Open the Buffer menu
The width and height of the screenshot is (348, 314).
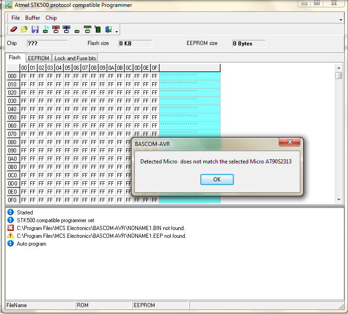pyautogui.click(x=33, y=18)
